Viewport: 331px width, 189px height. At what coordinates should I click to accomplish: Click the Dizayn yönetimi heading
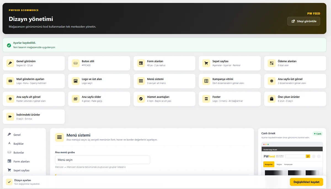(31, 19)
